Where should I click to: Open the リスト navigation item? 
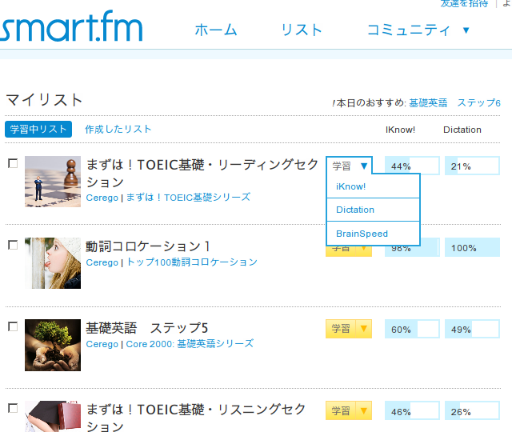click(x=302, y=30)
